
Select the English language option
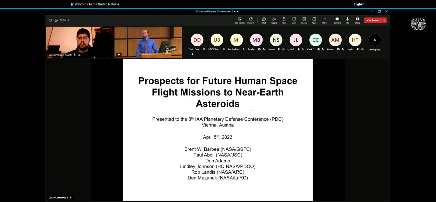coord(359,4)
